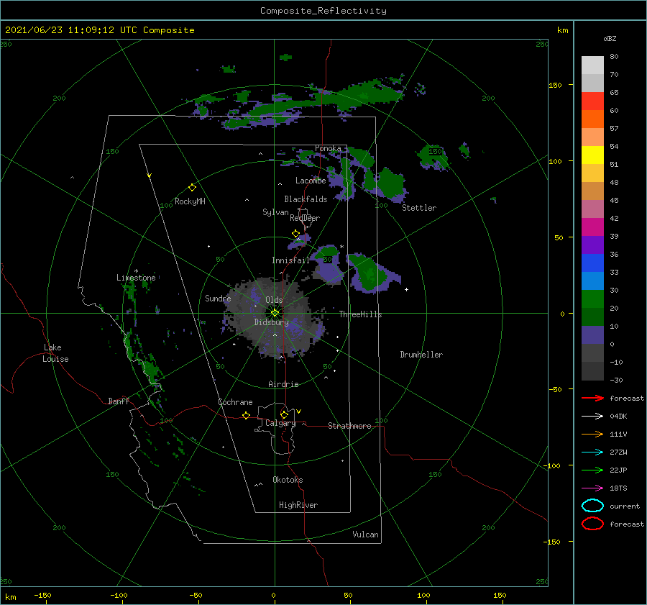Click the Blackfalds label
The height and width of the screenshot is (605, 647).
click(x=306, y=199)
